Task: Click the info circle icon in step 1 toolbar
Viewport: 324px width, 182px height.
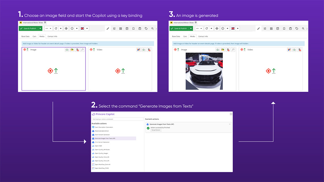Action: pos(72,28)
